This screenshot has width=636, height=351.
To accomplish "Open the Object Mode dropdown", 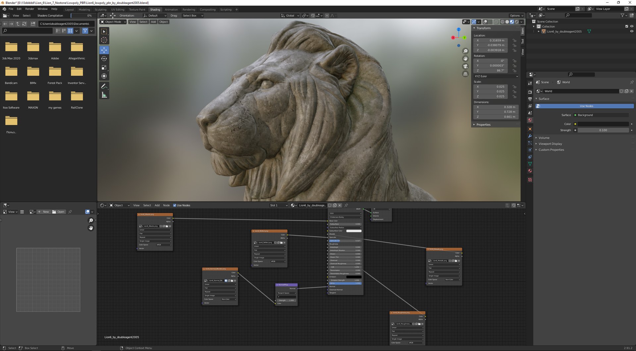I will (x=113, y=22).
